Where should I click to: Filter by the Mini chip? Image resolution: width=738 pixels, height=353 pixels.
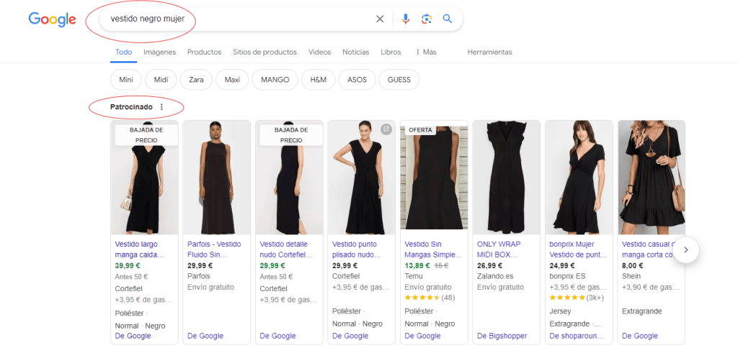point(126,80)
